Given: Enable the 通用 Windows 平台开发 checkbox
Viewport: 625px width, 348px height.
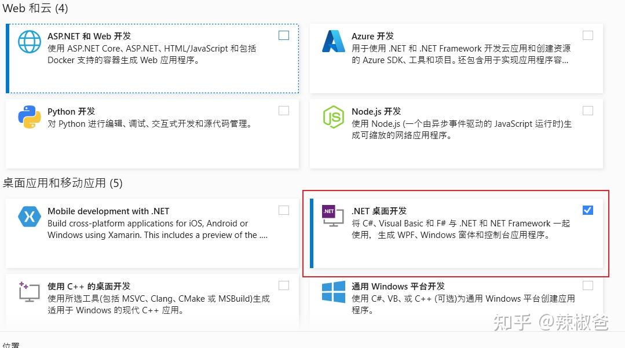Looking at the screenshot, I should 588,285.
